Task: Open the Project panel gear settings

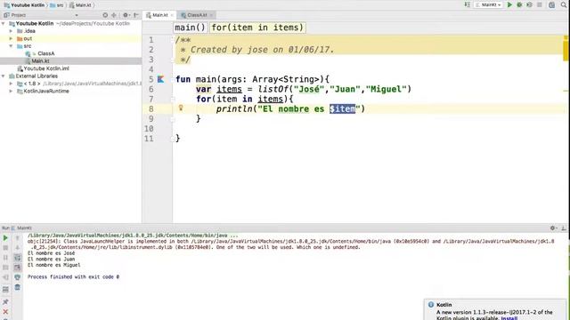Action: [x=126, y=15]
